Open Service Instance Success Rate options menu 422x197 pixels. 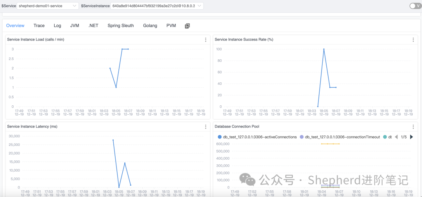(x=413, y=40)
